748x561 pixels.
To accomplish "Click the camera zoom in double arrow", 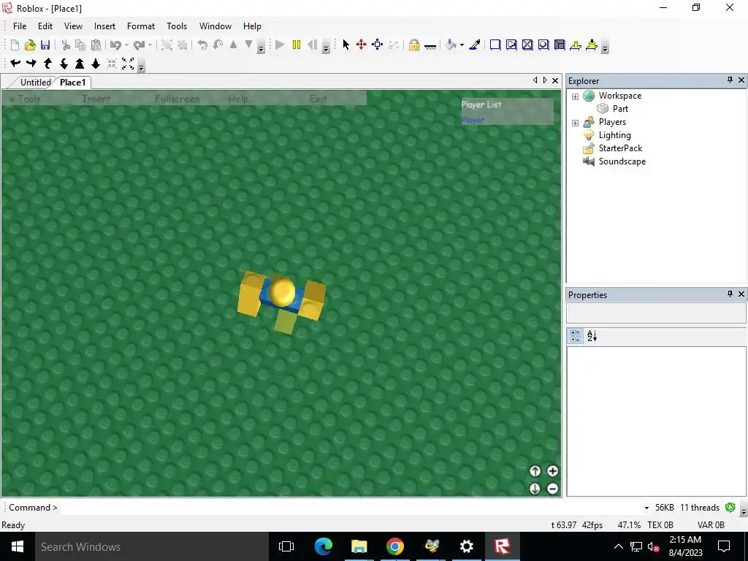I will point(80,63).
